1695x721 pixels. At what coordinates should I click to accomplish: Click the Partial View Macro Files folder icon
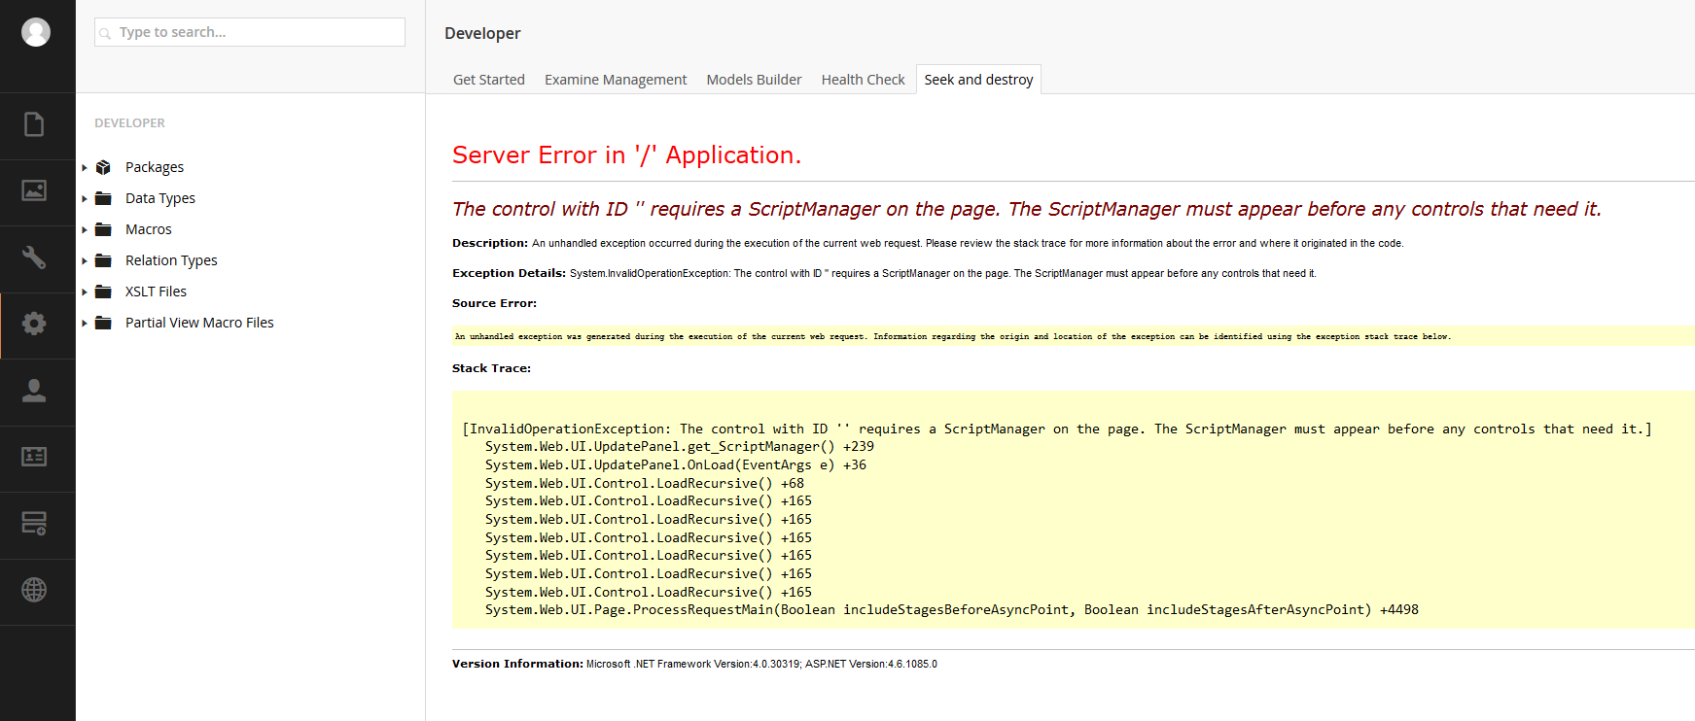pyautogui.click(x=103, y=323)
